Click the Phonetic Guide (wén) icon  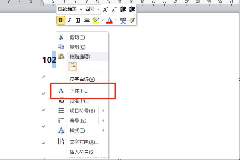tap(123, 20)
